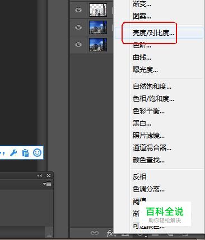Open the input toolbar wrench settings icon
Screen dimensions: 205x240
coord(13,153)
